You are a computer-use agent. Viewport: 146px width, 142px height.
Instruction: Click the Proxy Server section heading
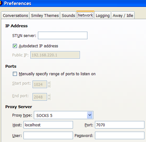point(18,107)
